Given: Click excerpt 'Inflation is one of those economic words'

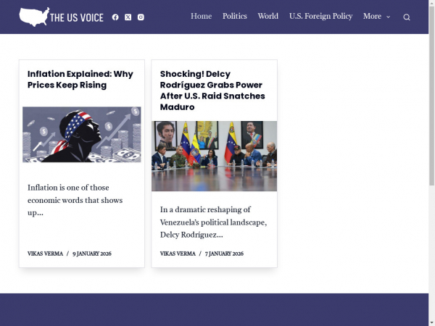Looking at the screenshot, I should point(75,200).
